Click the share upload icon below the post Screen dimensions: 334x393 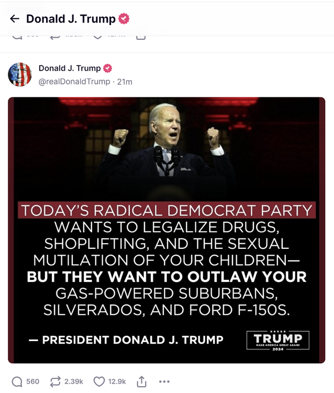[141, 381]
